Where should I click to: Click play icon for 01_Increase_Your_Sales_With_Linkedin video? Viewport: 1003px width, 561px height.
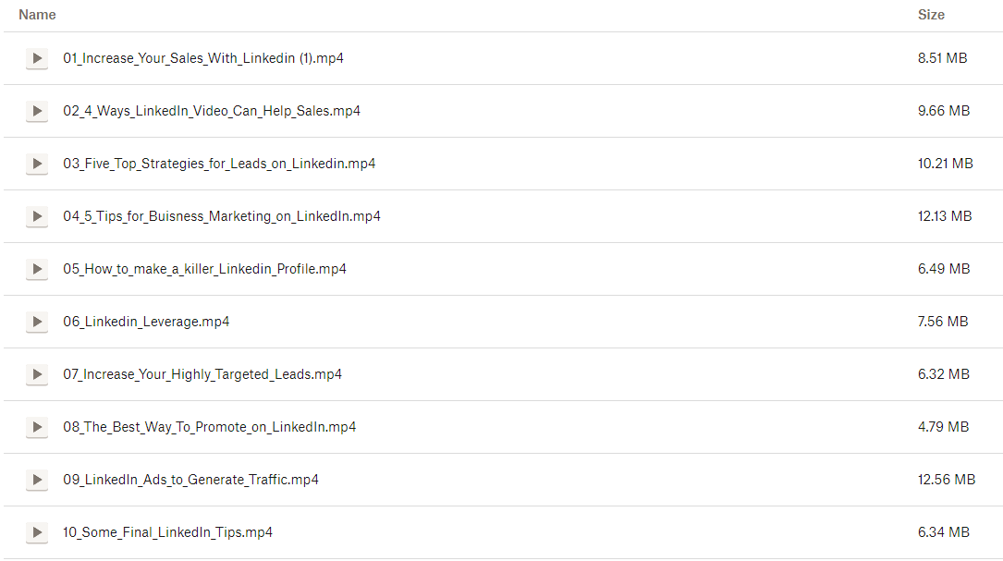37,58
